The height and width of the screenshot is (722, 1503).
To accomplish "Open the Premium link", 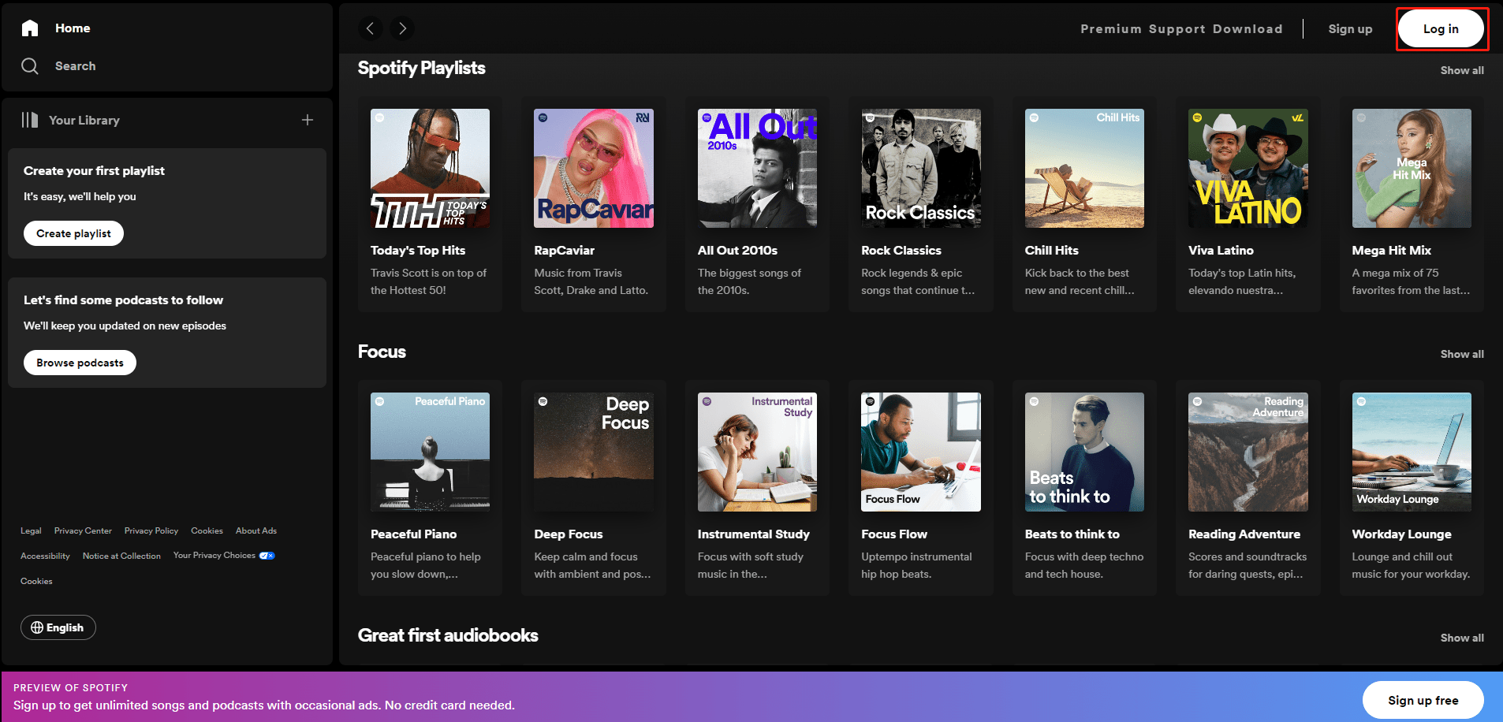I will click(x=1111, y=29).
